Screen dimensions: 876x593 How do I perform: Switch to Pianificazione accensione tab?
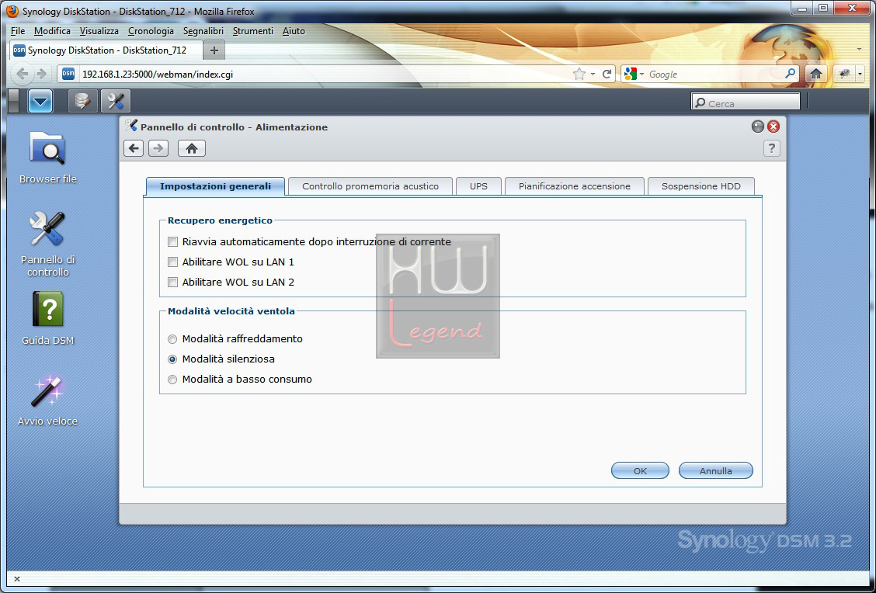(x=575, y=186)
